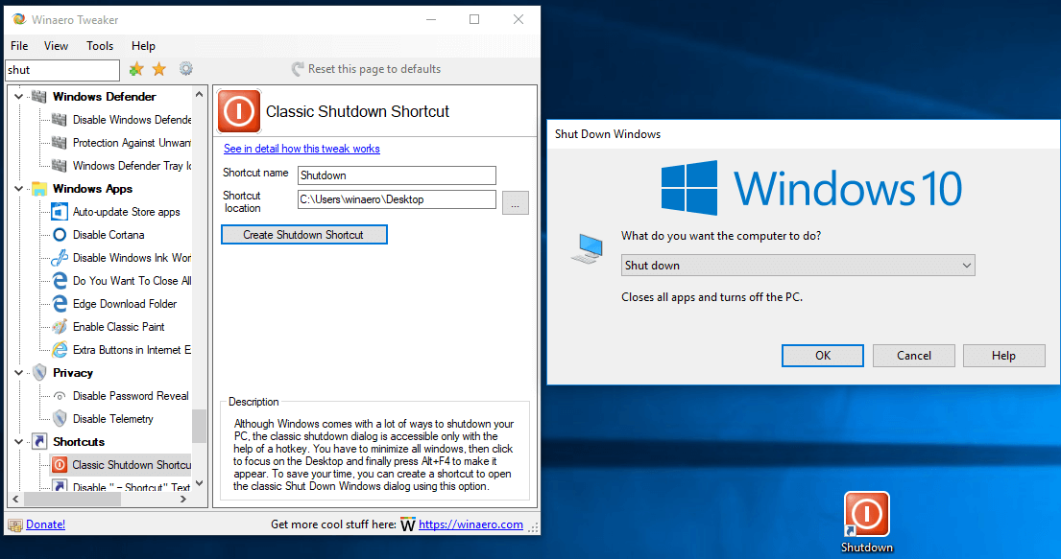Screen dimensions: 1061x559
Task: Open settings with the gear icon
Action: 186,68
